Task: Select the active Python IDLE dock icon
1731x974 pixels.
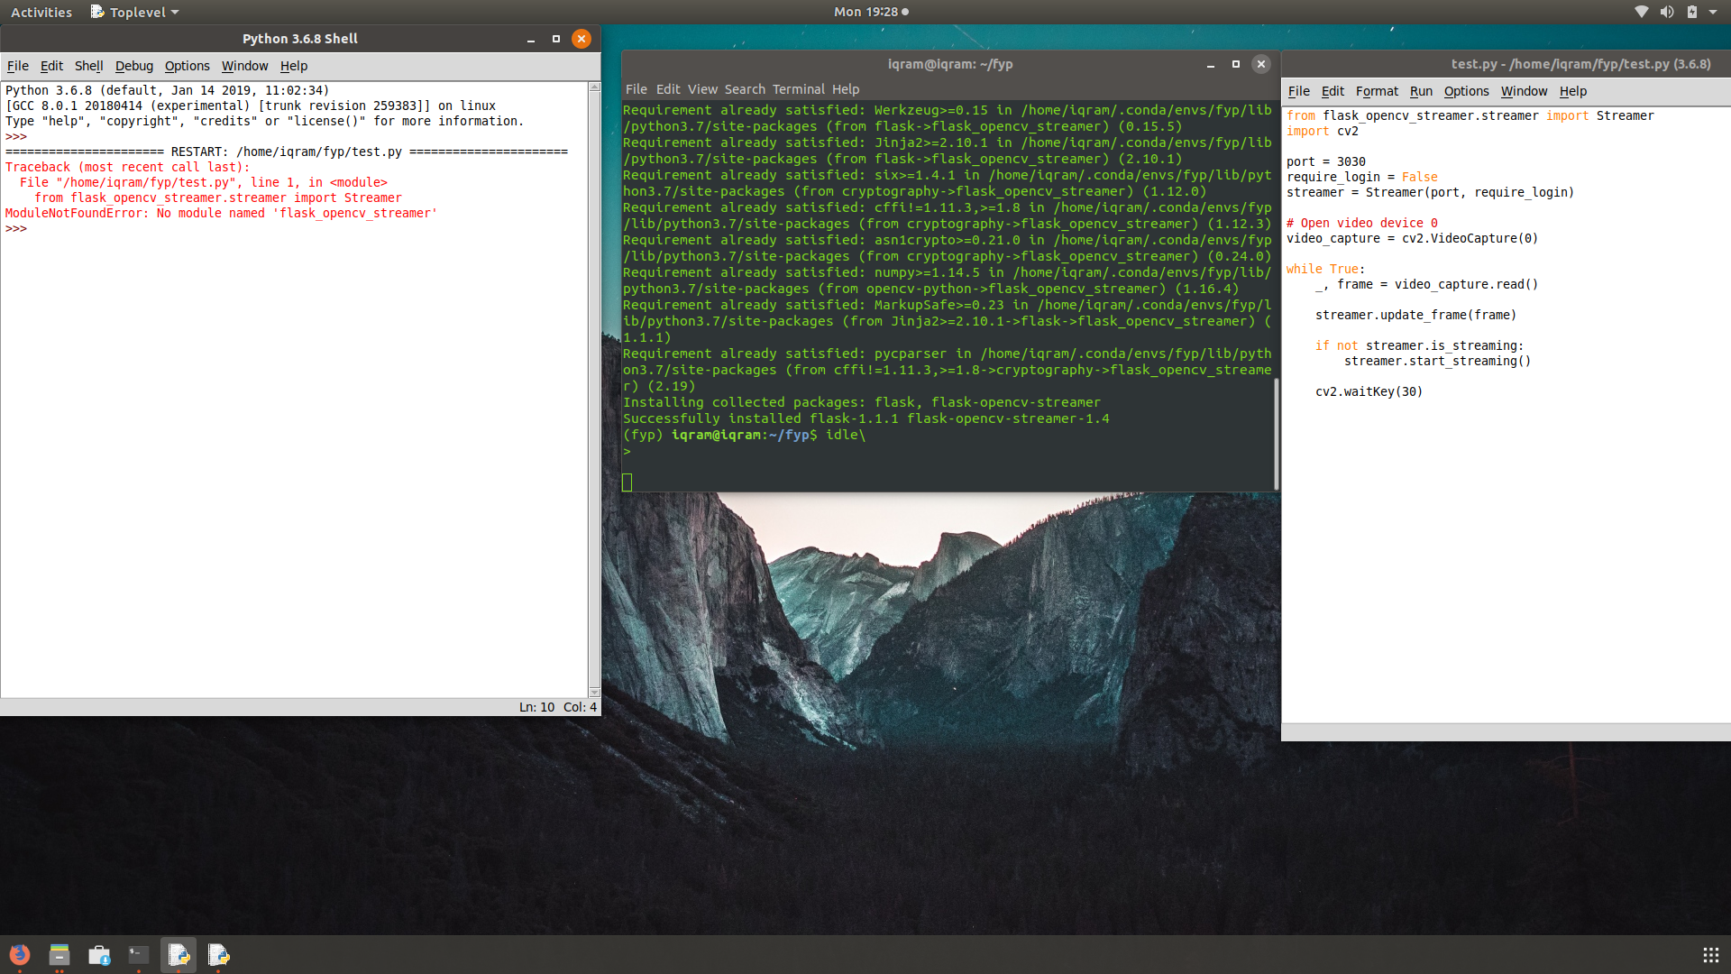Action: 177,954
